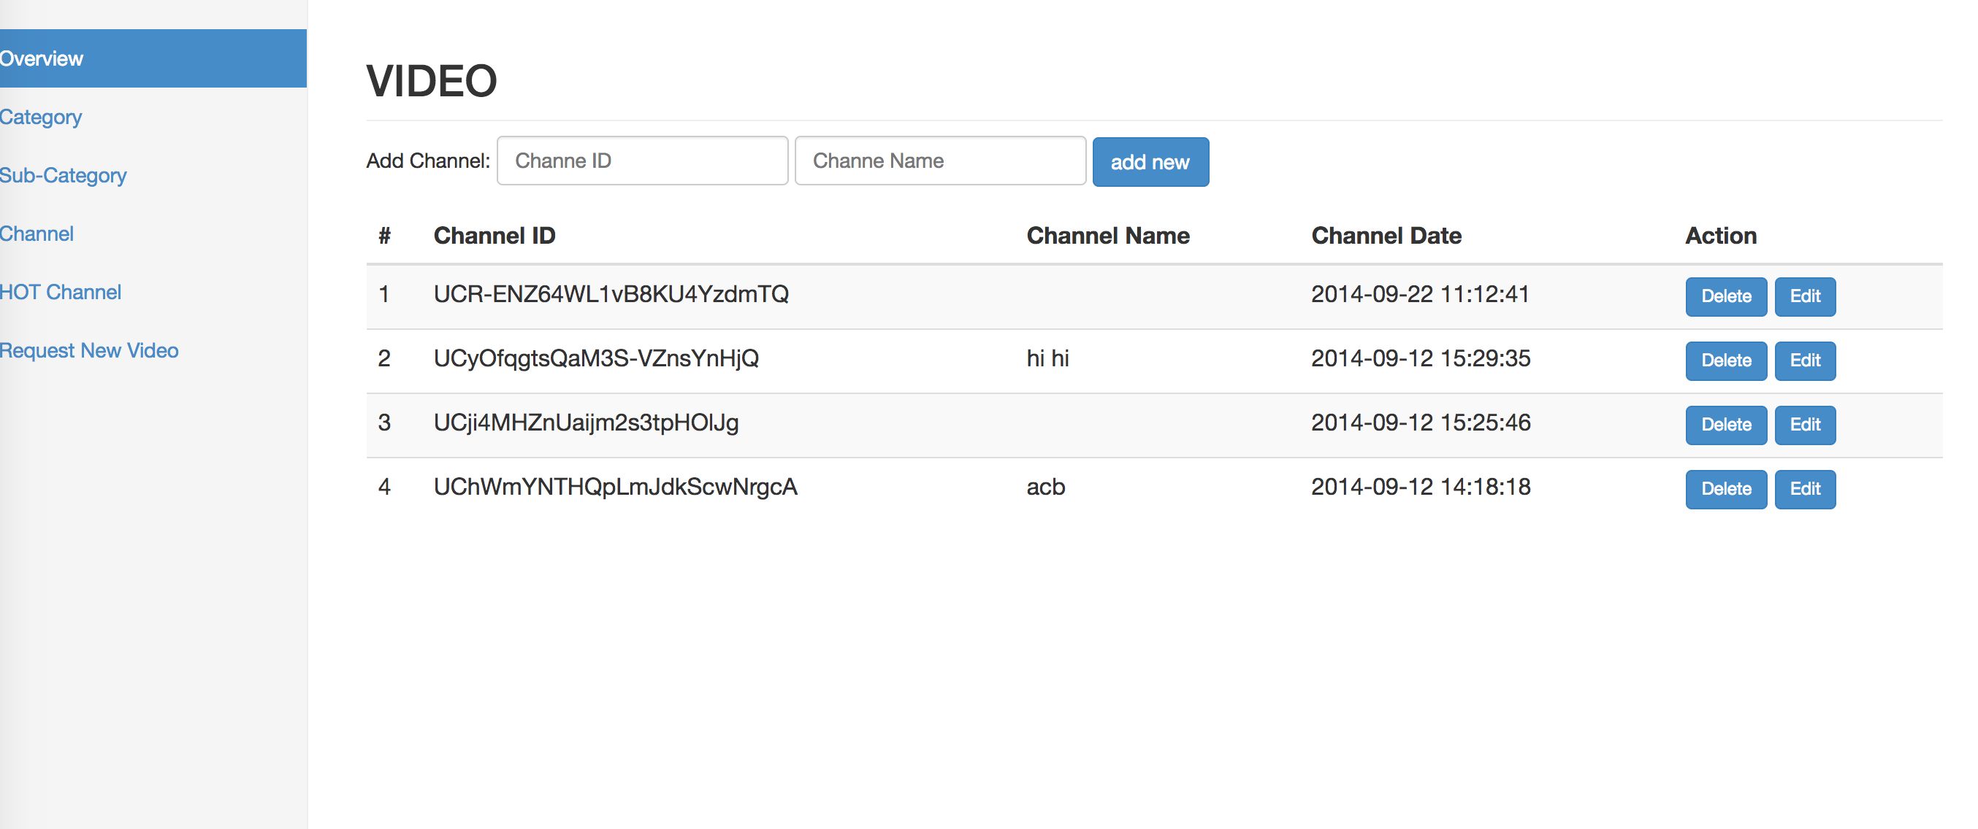Delete the 'acb' channel row
Image resolution: width=1978 pixels, height=829 pixels.
(1725, 489)
